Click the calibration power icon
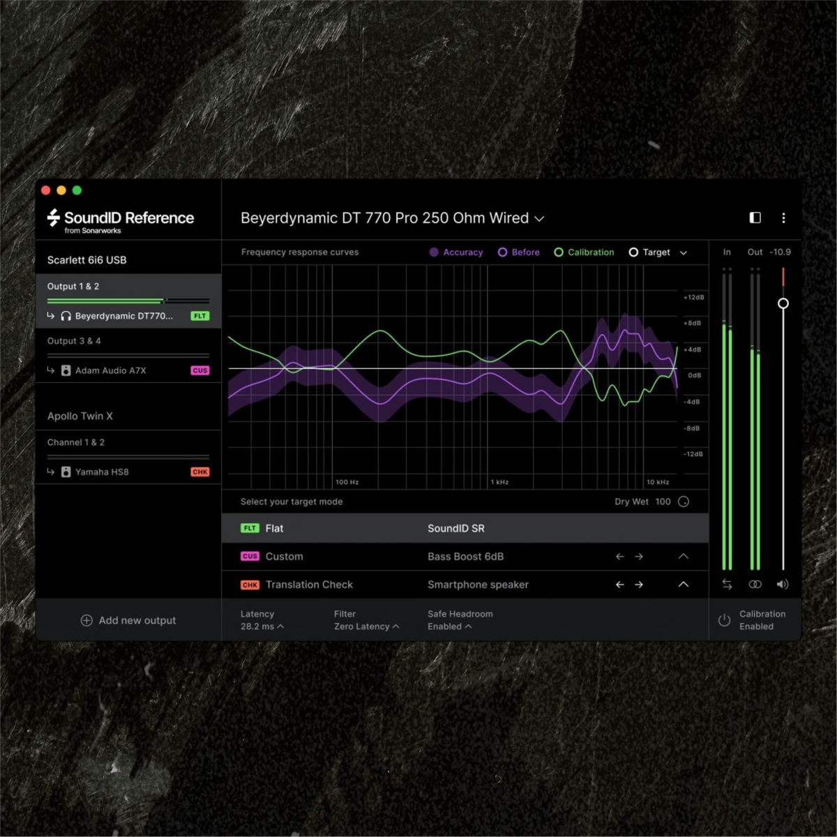The height and width of the screenshot is (837, 837). pyautogui.click(x=724, y=620)
